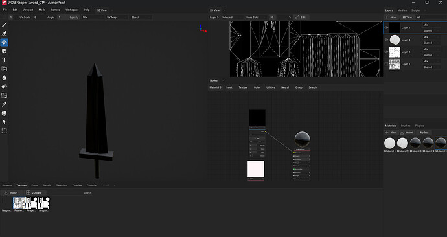The height and width of the screenshot is (237, 447).
Task: Select the Particle tool icon
Action: click(4, 95)
